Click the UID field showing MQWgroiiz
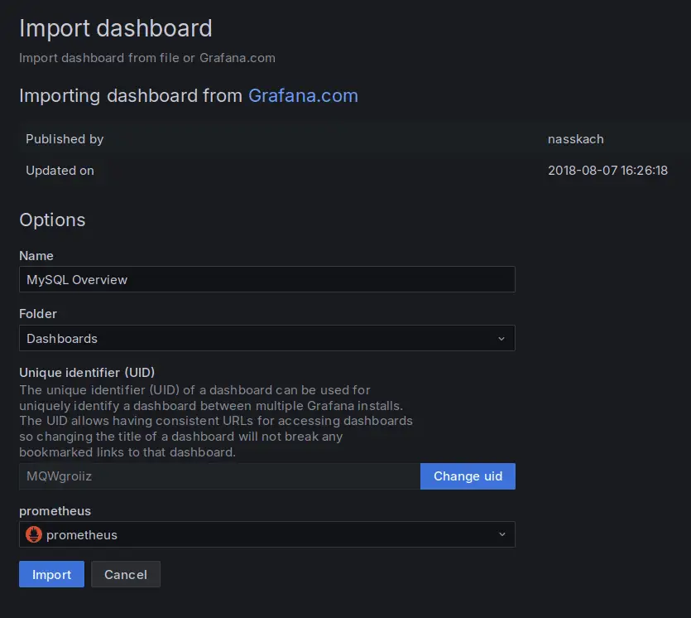 point(219,476)
